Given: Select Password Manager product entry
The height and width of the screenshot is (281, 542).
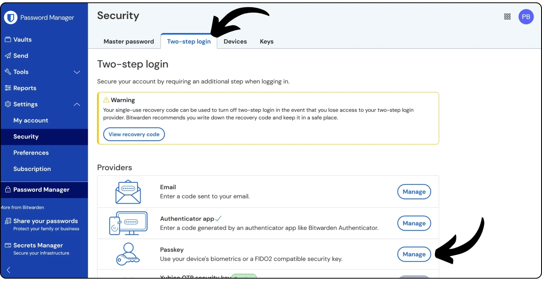Looking at the screenshot, I should click(44, 190).
